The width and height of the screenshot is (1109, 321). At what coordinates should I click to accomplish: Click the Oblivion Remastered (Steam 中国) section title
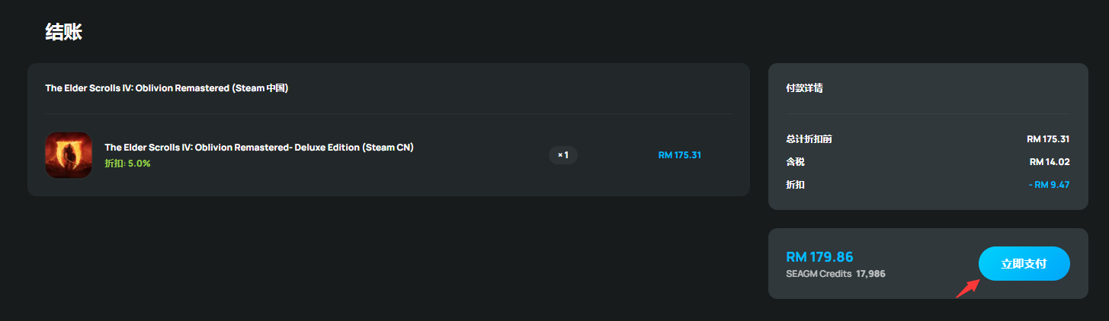pyautogui.click(x=166, y=88)
